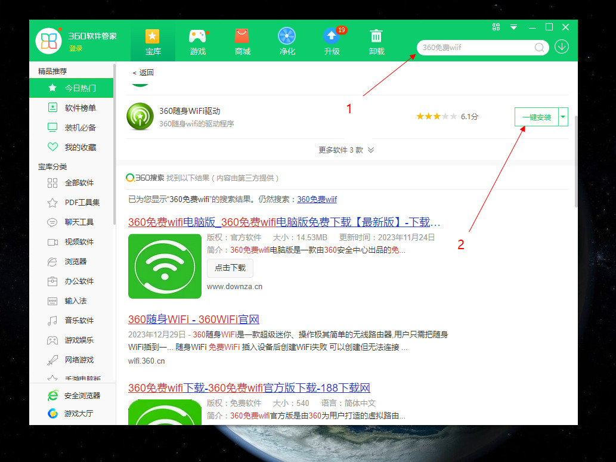This screenshot has width=616, height=462.
Task: Click the magnifier search icon
Action: [540, 48]
